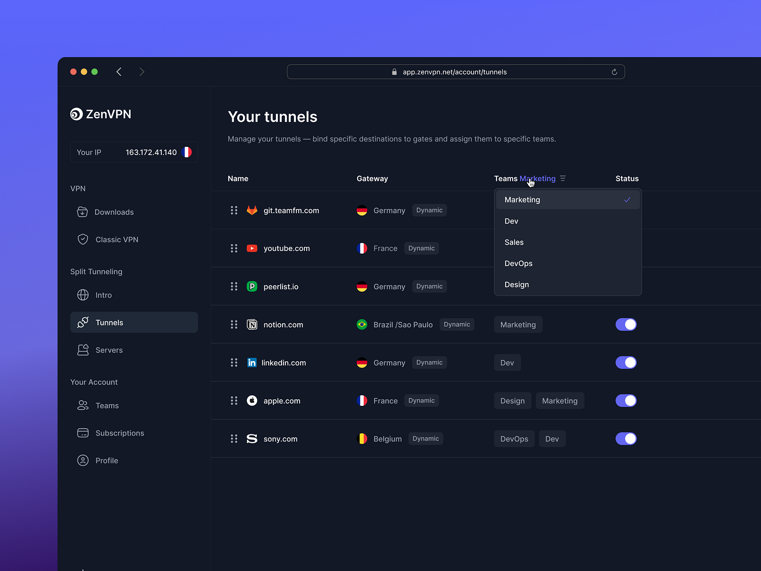Click the YouTube icon in the tunnels list
The width and height of the screenshot is (761, 571).
click(x=252, y=248)
